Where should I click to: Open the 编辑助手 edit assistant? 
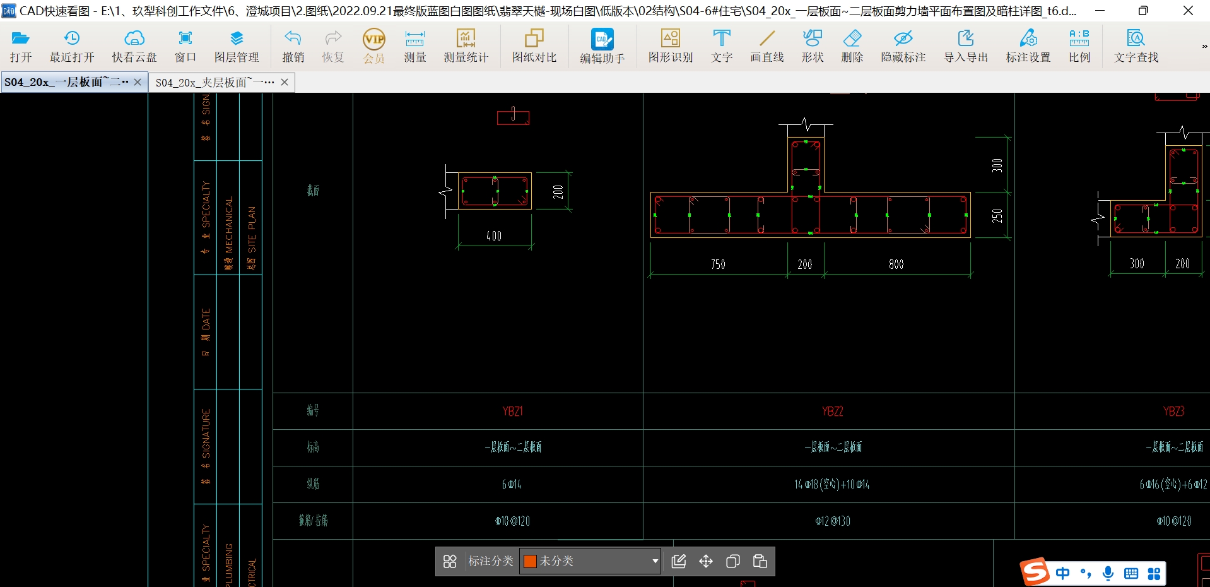coord(602,47)
